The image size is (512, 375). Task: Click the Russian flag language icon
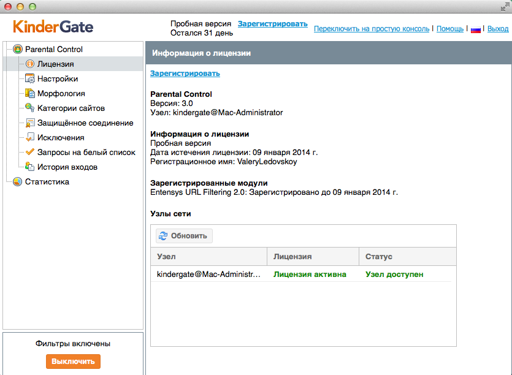pyautogui.click(x=475, y=29)
